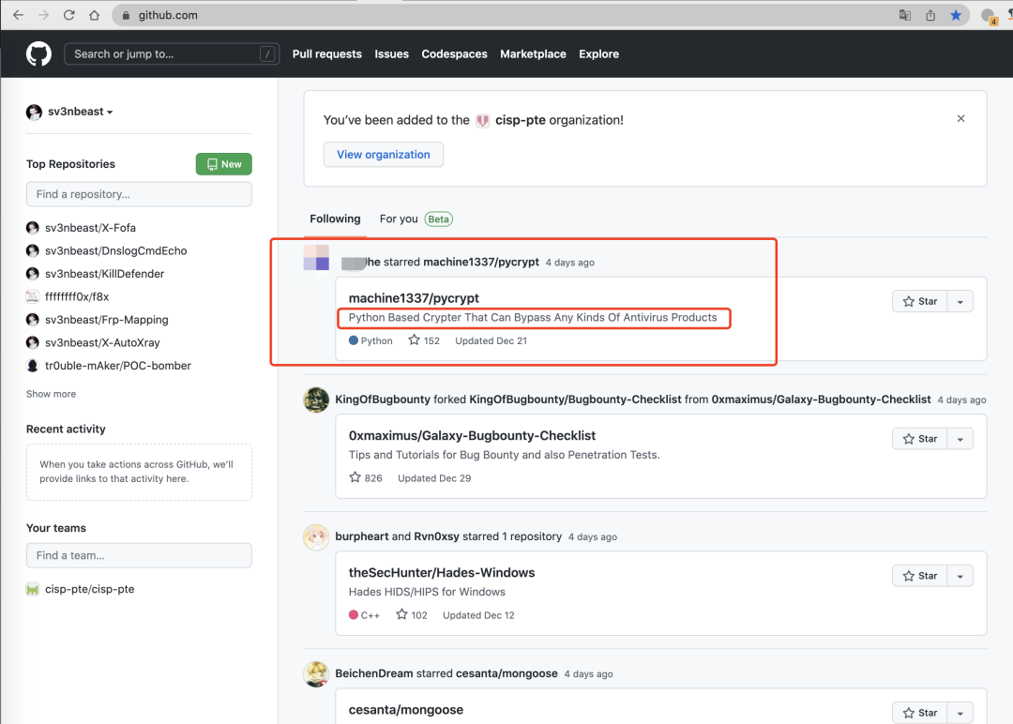Viewport: 1013px width, 724px height.
Task: Bookmark this page with the star icon
Action: click(956, 15)
